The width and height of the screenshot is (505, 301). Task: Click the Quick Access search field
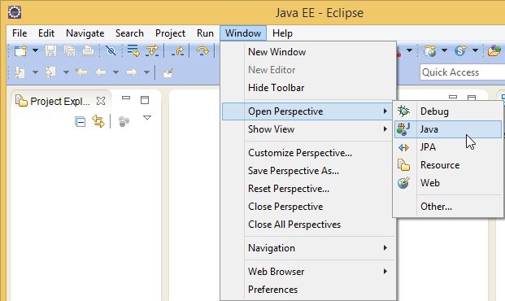[x=462, y=72]
